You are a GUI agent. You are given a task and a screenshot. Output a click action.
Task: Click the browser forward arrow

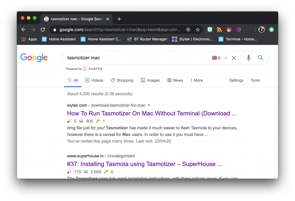pos(33,30)
